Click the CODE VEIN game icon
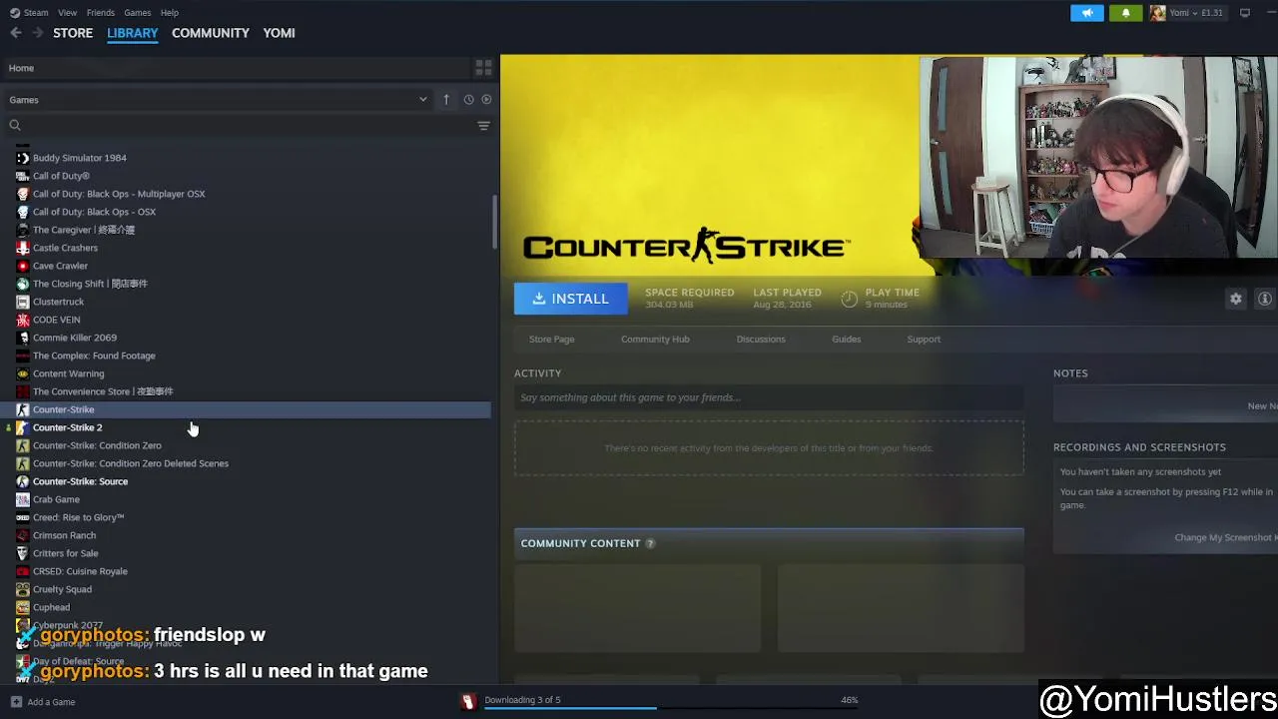Viewport: 1278px width, 719px height. [x=23, y=320]
